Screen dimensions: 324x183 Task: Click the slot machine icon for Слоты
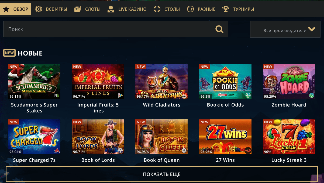pos(78,9)
